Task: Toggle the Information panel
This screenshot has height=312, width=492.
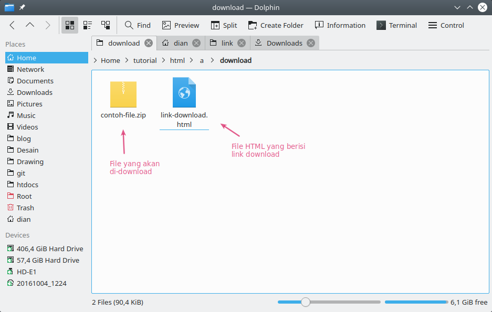Action: tap(340, 25)
